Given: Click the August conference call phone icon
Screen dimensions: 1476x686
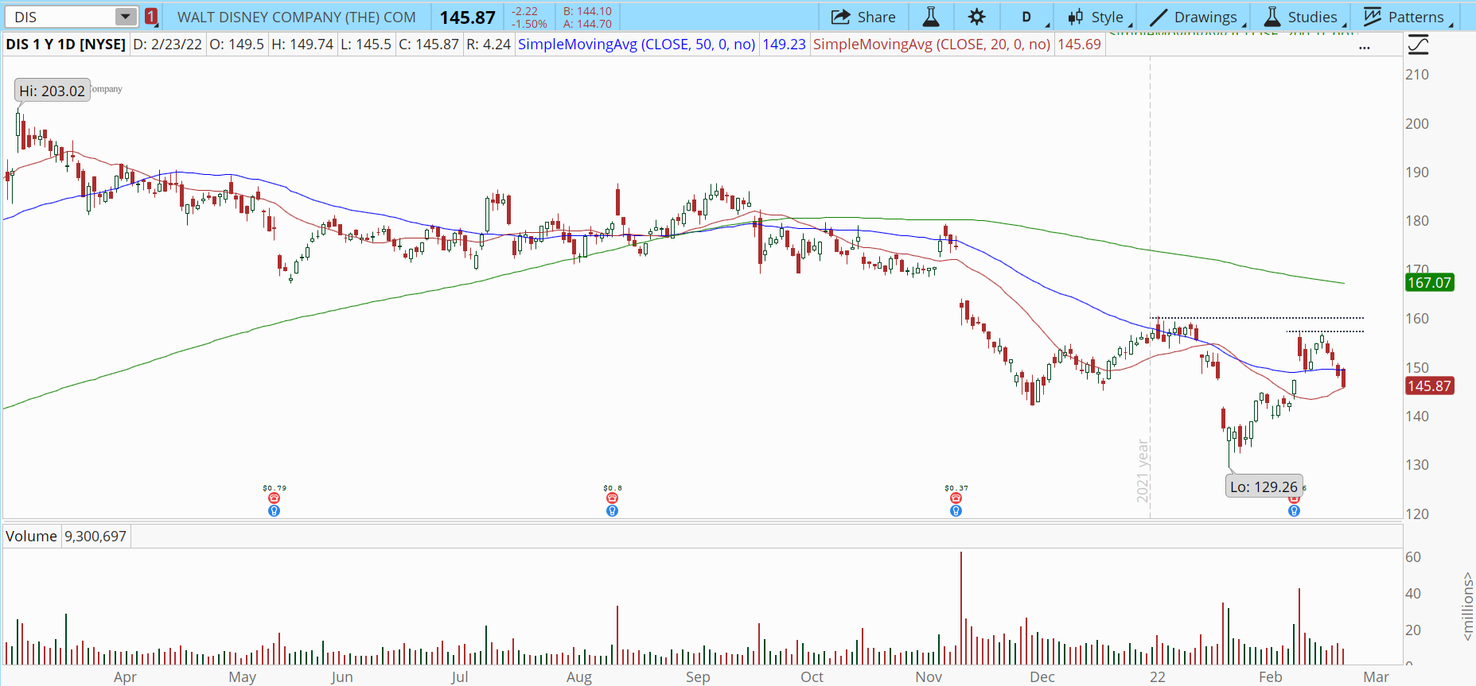Looking at the screenshot, I should pos(612,498).
